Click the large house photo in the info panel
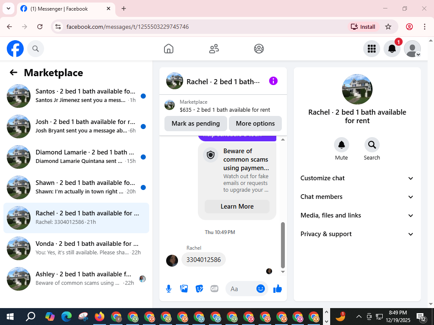The width and height of the screenshot is (434, 325). coord(357,89)
